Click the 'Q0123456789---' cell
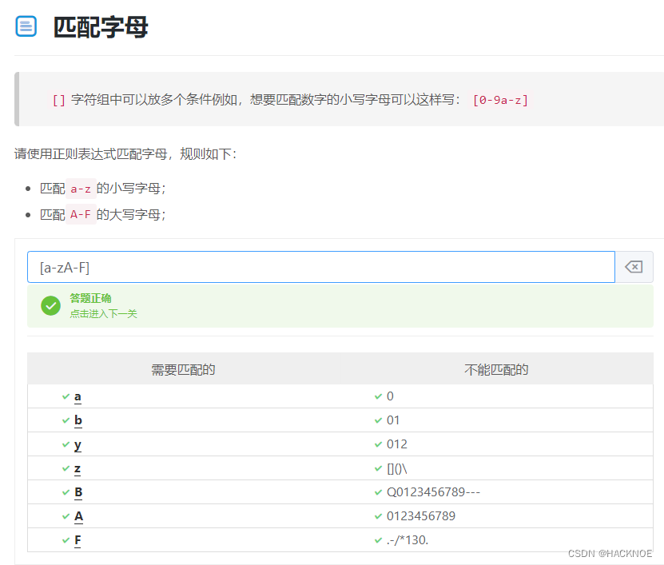Viewport: 664px width, 565px height. 496,492
